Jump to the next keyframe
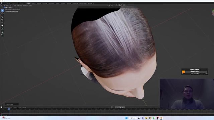Viewport: 214px width, 120px height. [x=122, y=107]
